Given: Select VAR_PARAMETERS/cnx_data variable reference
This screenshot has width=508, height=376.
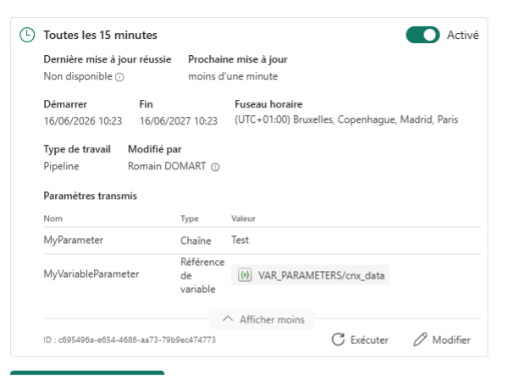Looking at the screenshot, I should pos(311,275).
